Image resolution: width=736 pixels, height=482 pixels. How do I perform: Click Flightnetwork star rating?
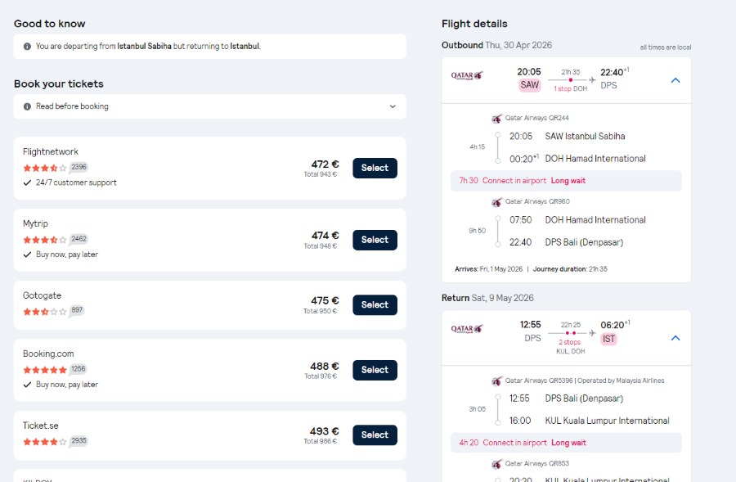(45, 169)
